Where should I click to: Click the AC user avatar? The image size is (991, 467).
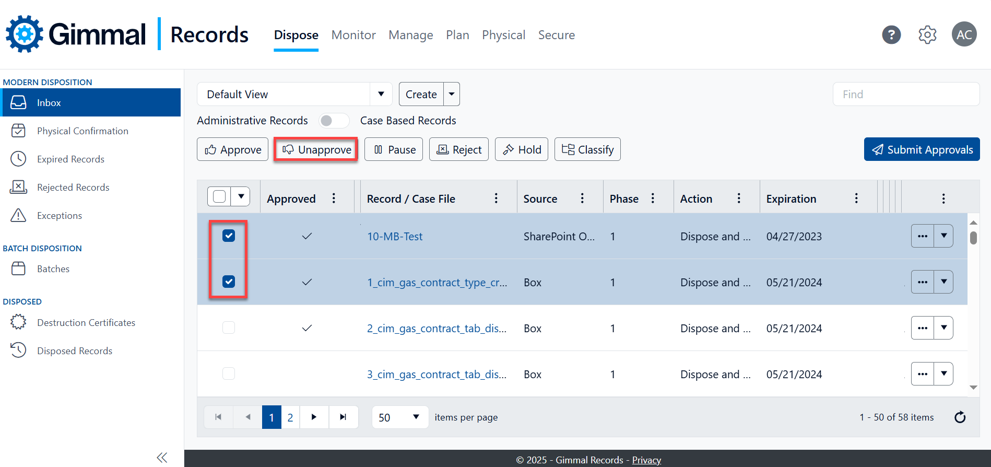pos(964,35)
